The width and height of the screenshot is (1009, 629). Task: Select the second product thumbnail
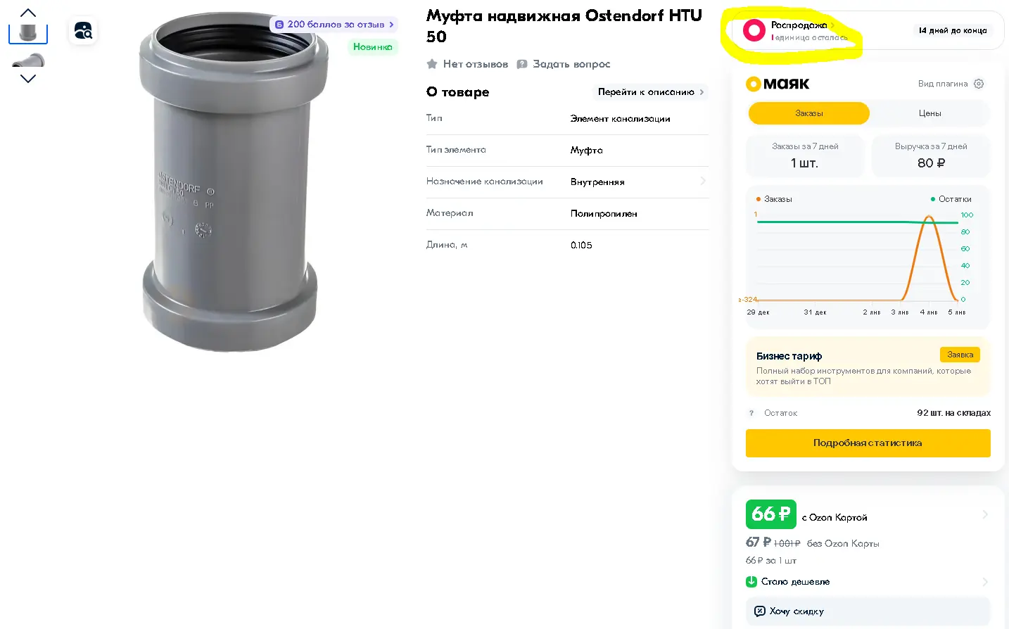pyautogui.click(x=28, y=60)
